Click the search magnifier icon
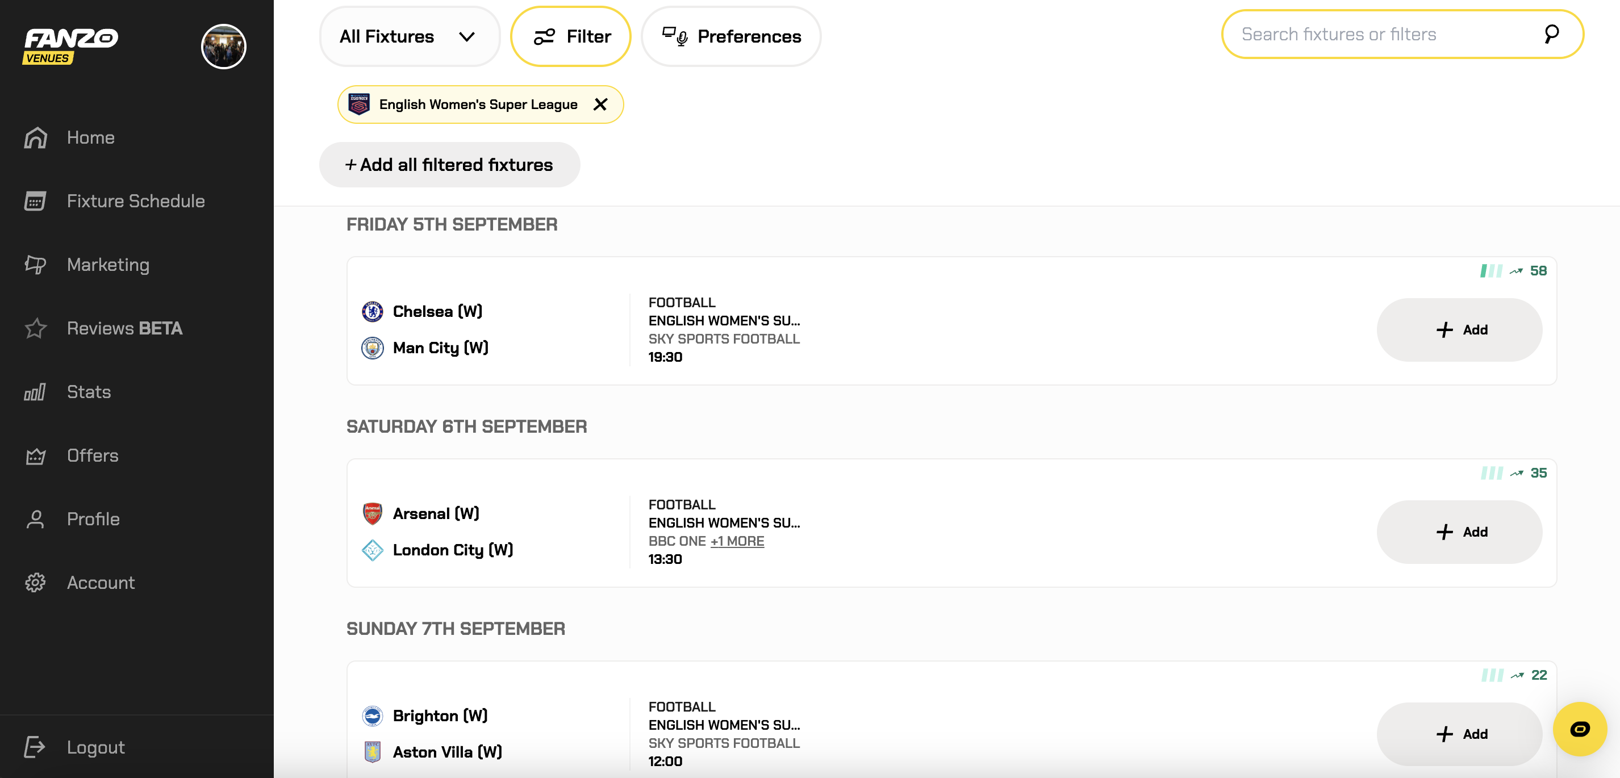1620x778 pixels. (1551, 34)
